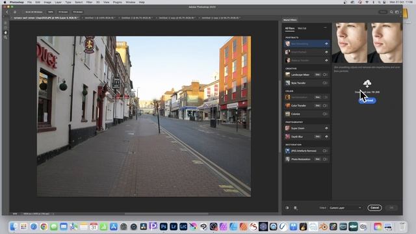Viewport: 416px width, 234px height.
Task: Toggle the Photo Restoration filter on
Action: tap(325, 159)
